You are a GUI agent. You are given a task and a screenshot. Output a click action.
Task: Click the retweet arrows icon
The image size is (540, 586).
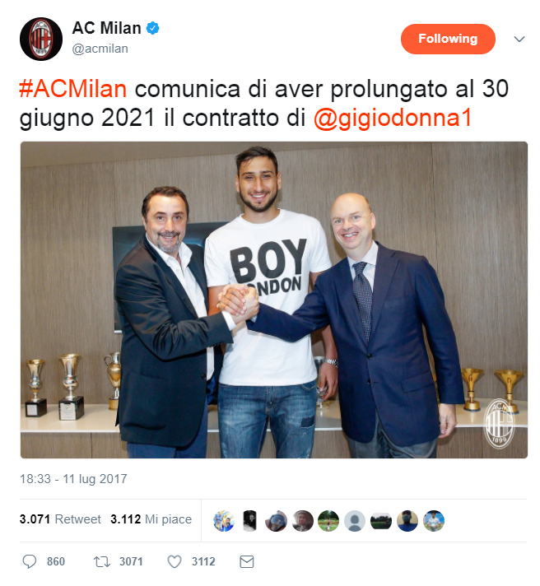point(101,561)
